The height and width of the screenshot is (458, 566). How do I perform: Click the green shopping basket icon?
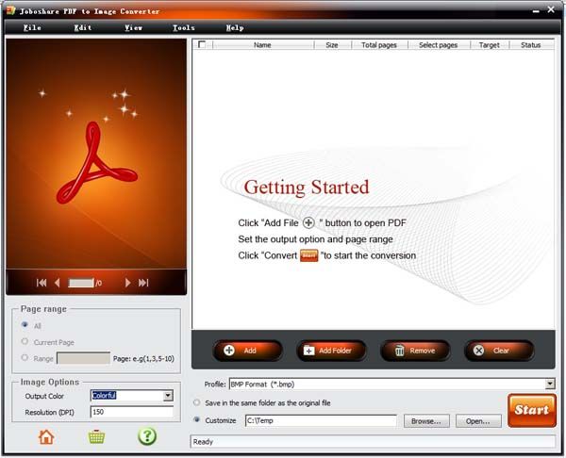tap(96, 436)
